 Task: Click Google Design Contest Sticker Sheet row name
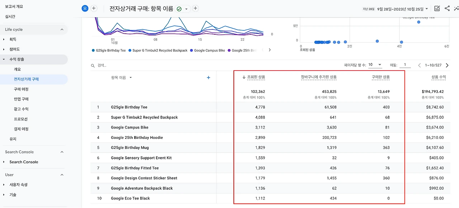144,178
